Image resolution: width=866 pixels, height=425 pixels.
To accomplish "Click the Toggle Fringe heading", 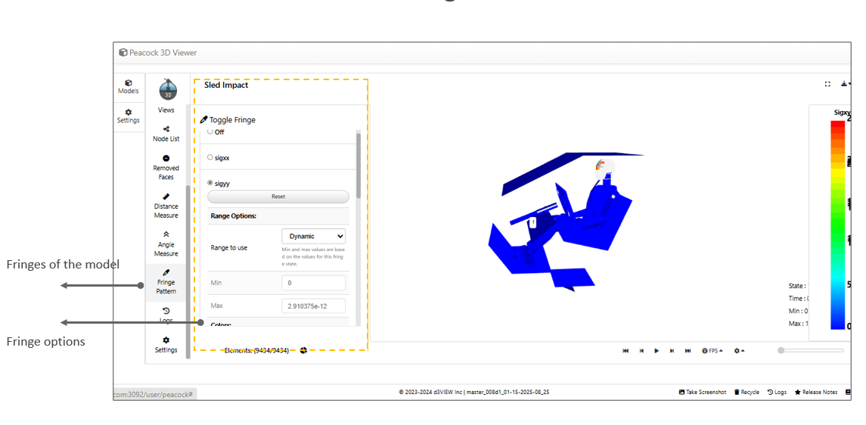I will click(x=228, y=119).
